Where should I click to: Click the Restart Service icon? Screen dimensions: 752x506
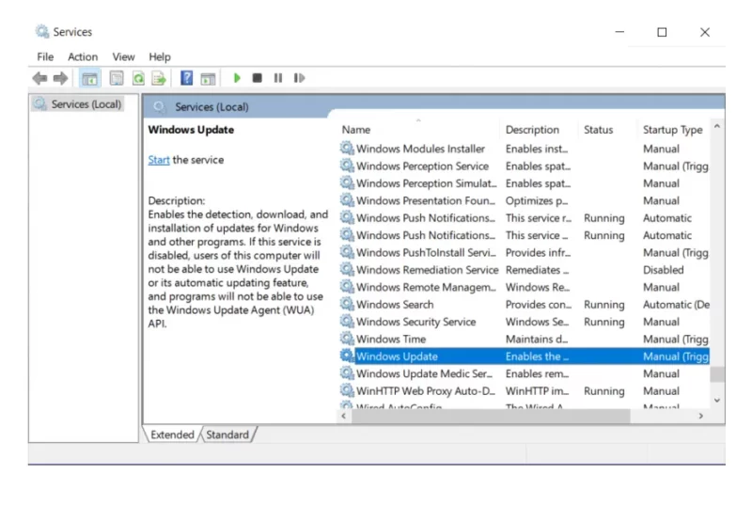coord(299,78)
